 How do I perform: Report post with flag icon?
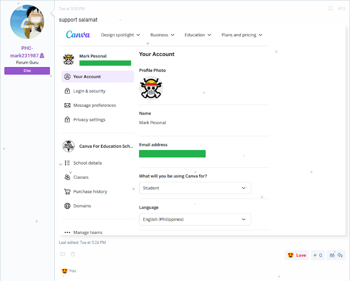pyautogui.click(x=63, y=254)
